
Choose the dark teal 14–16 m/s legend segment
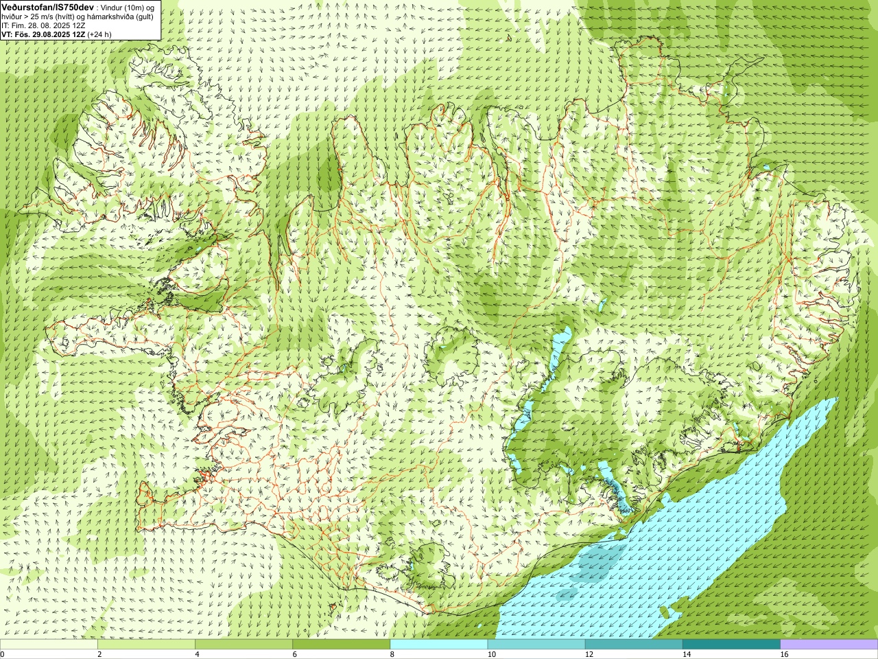(731, 645)
